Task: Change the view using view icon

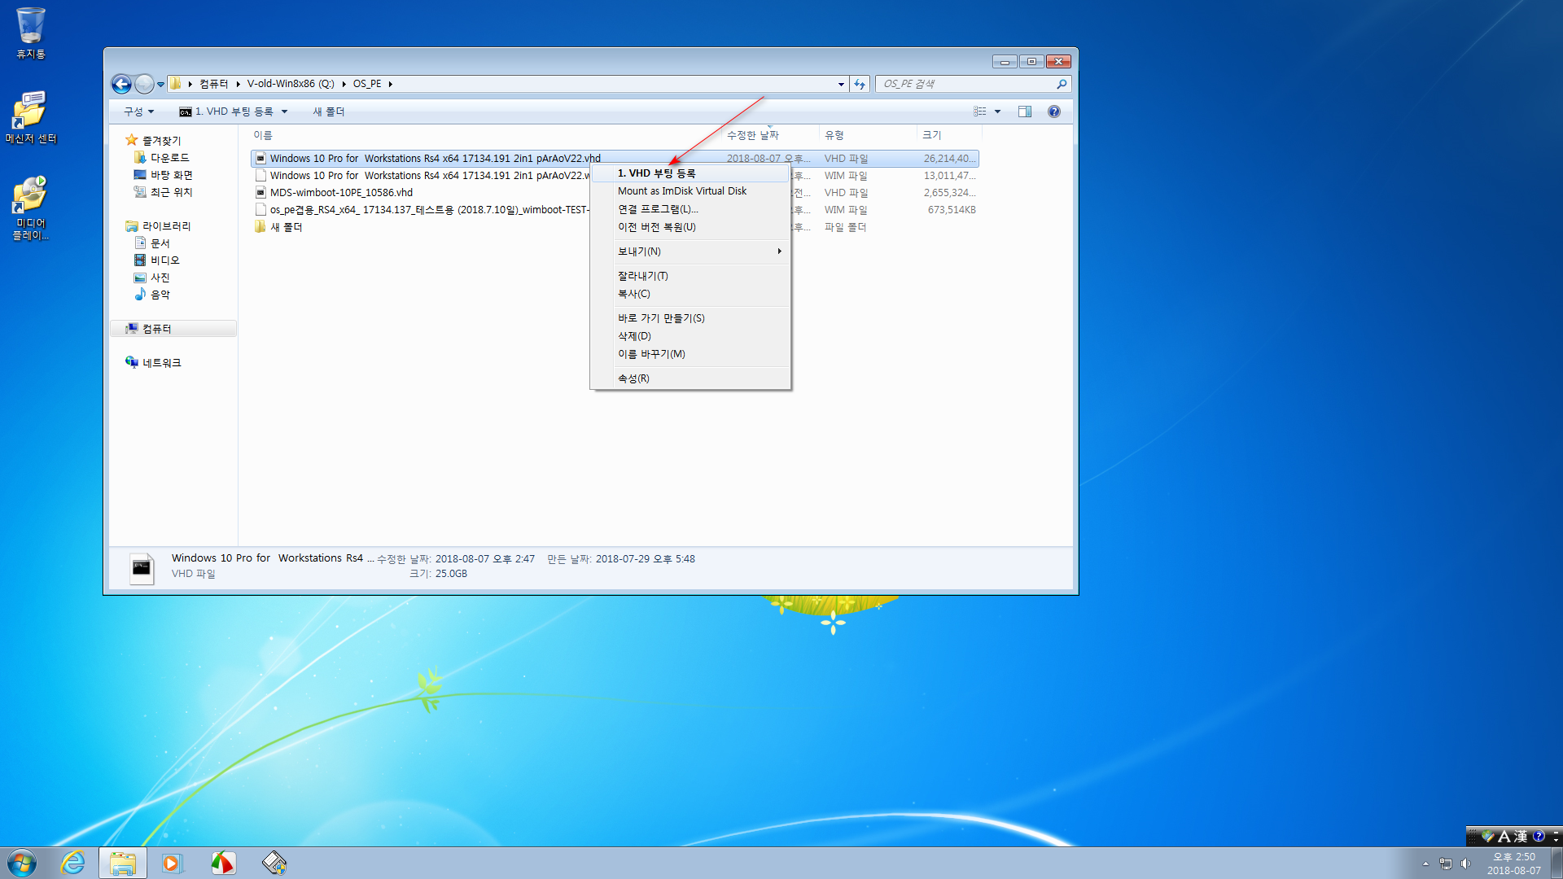Action: click(980, 112)
